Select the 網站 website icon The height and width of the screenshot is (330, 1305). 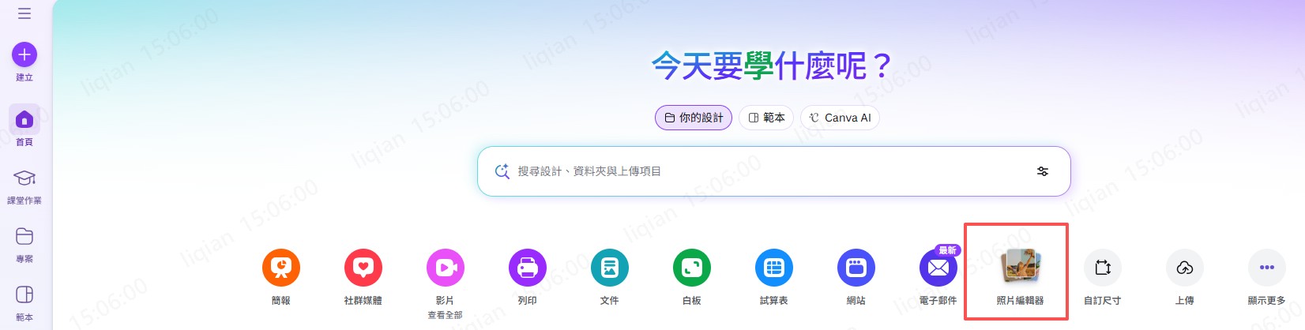pyautogui.click(x=856, y=268)
